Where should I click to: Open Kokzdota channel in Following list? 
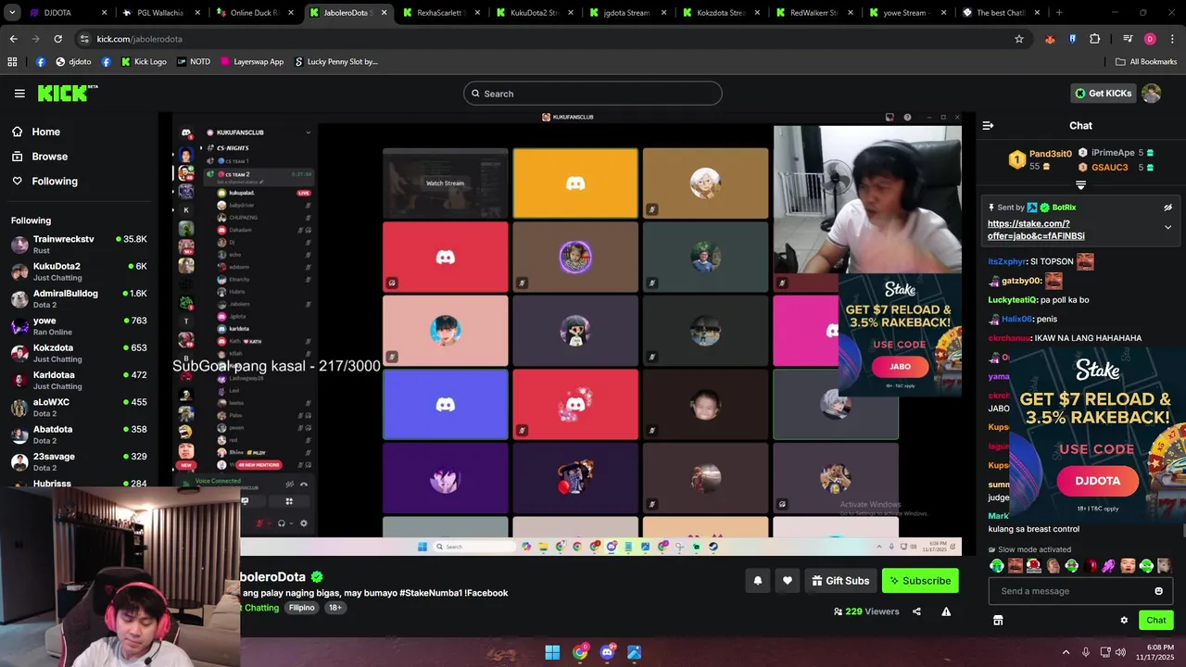click(79, 353)
